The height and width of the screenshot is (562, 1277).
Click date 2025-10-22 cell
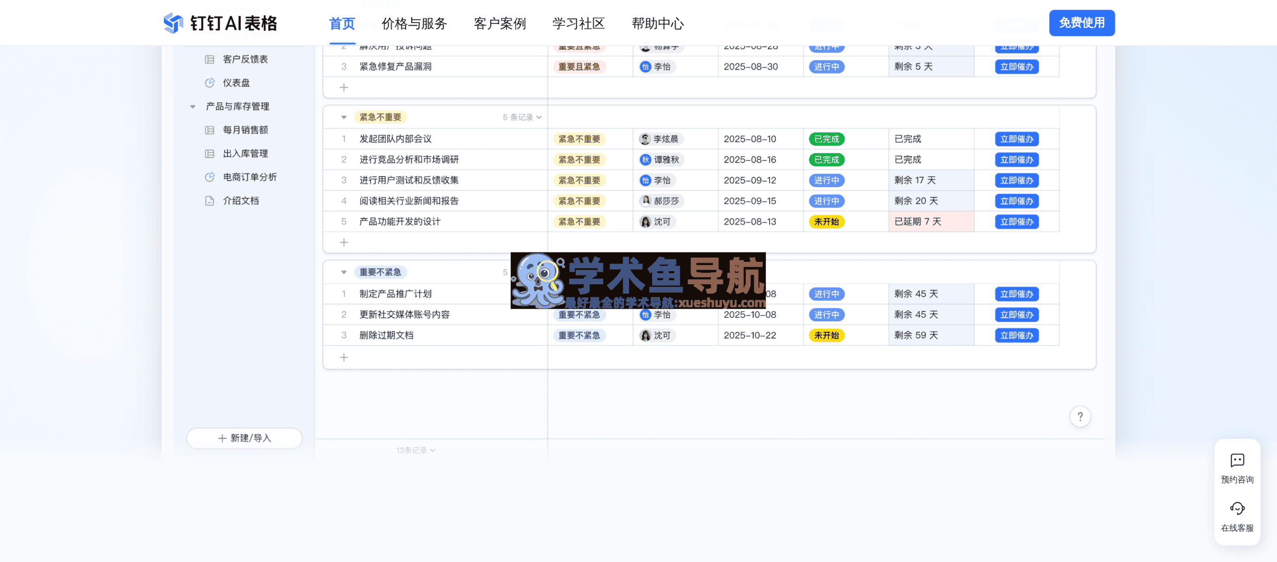[760, 335]
